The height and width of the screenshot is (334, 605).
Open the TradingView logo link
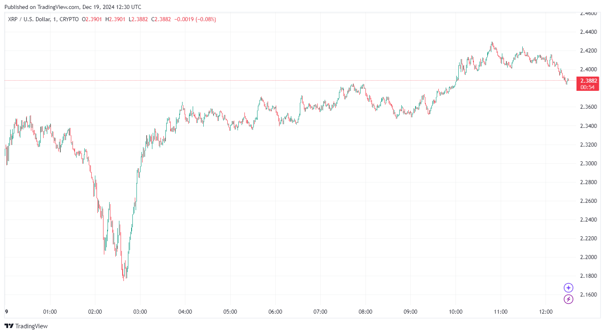pos(26,326)
